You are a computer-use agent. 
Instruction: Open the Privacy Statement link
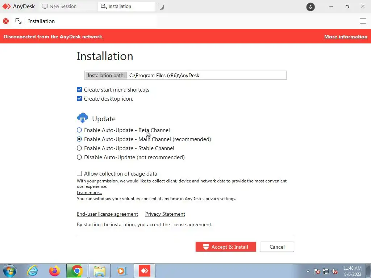point(165,214)
